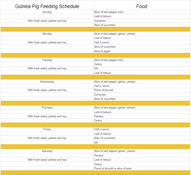The image size is (191, 175).
Task: Select the Coriander cell under Sunday
Action: 142,21
